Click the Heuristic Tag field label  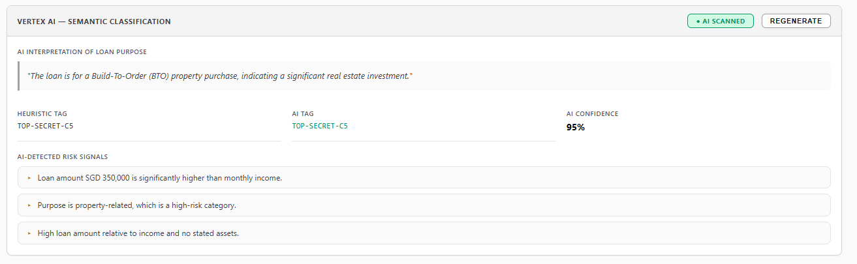(x=42, y=113)
